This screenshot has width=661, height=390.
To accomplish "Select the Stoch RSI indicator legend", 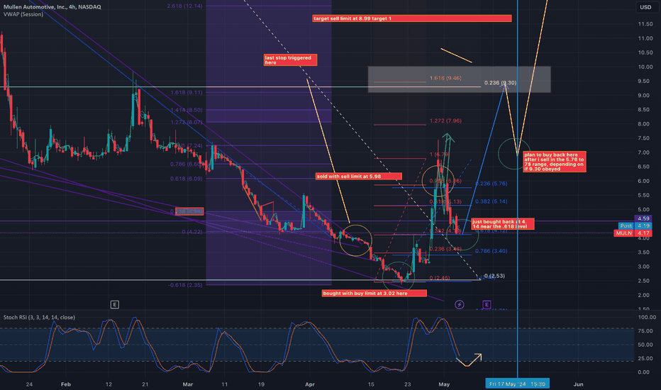I will (x=39, y=317).
